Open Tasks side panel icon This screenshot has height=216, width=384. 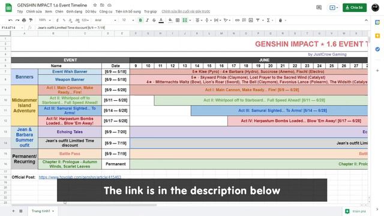(x=377, y=49)
